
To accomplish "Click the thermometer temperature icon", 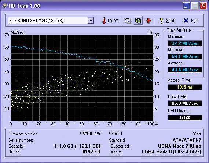I will tap(104, 21).
